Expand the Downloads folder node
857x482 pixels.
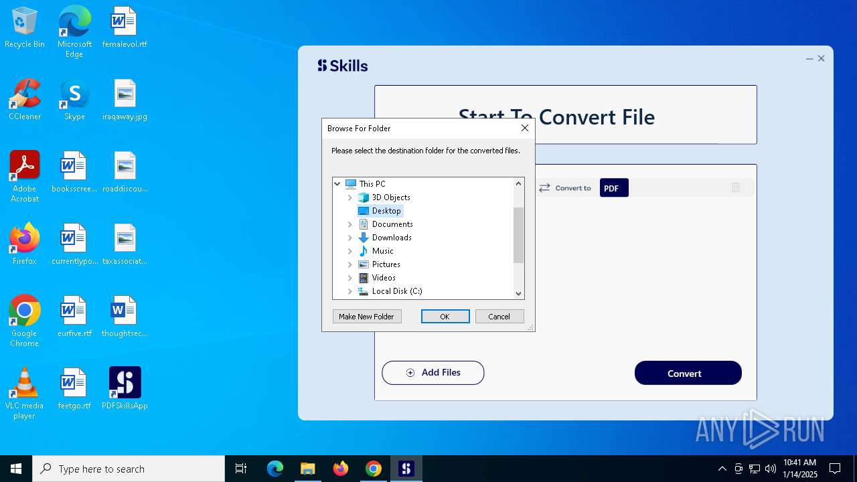tap(349, 238)
